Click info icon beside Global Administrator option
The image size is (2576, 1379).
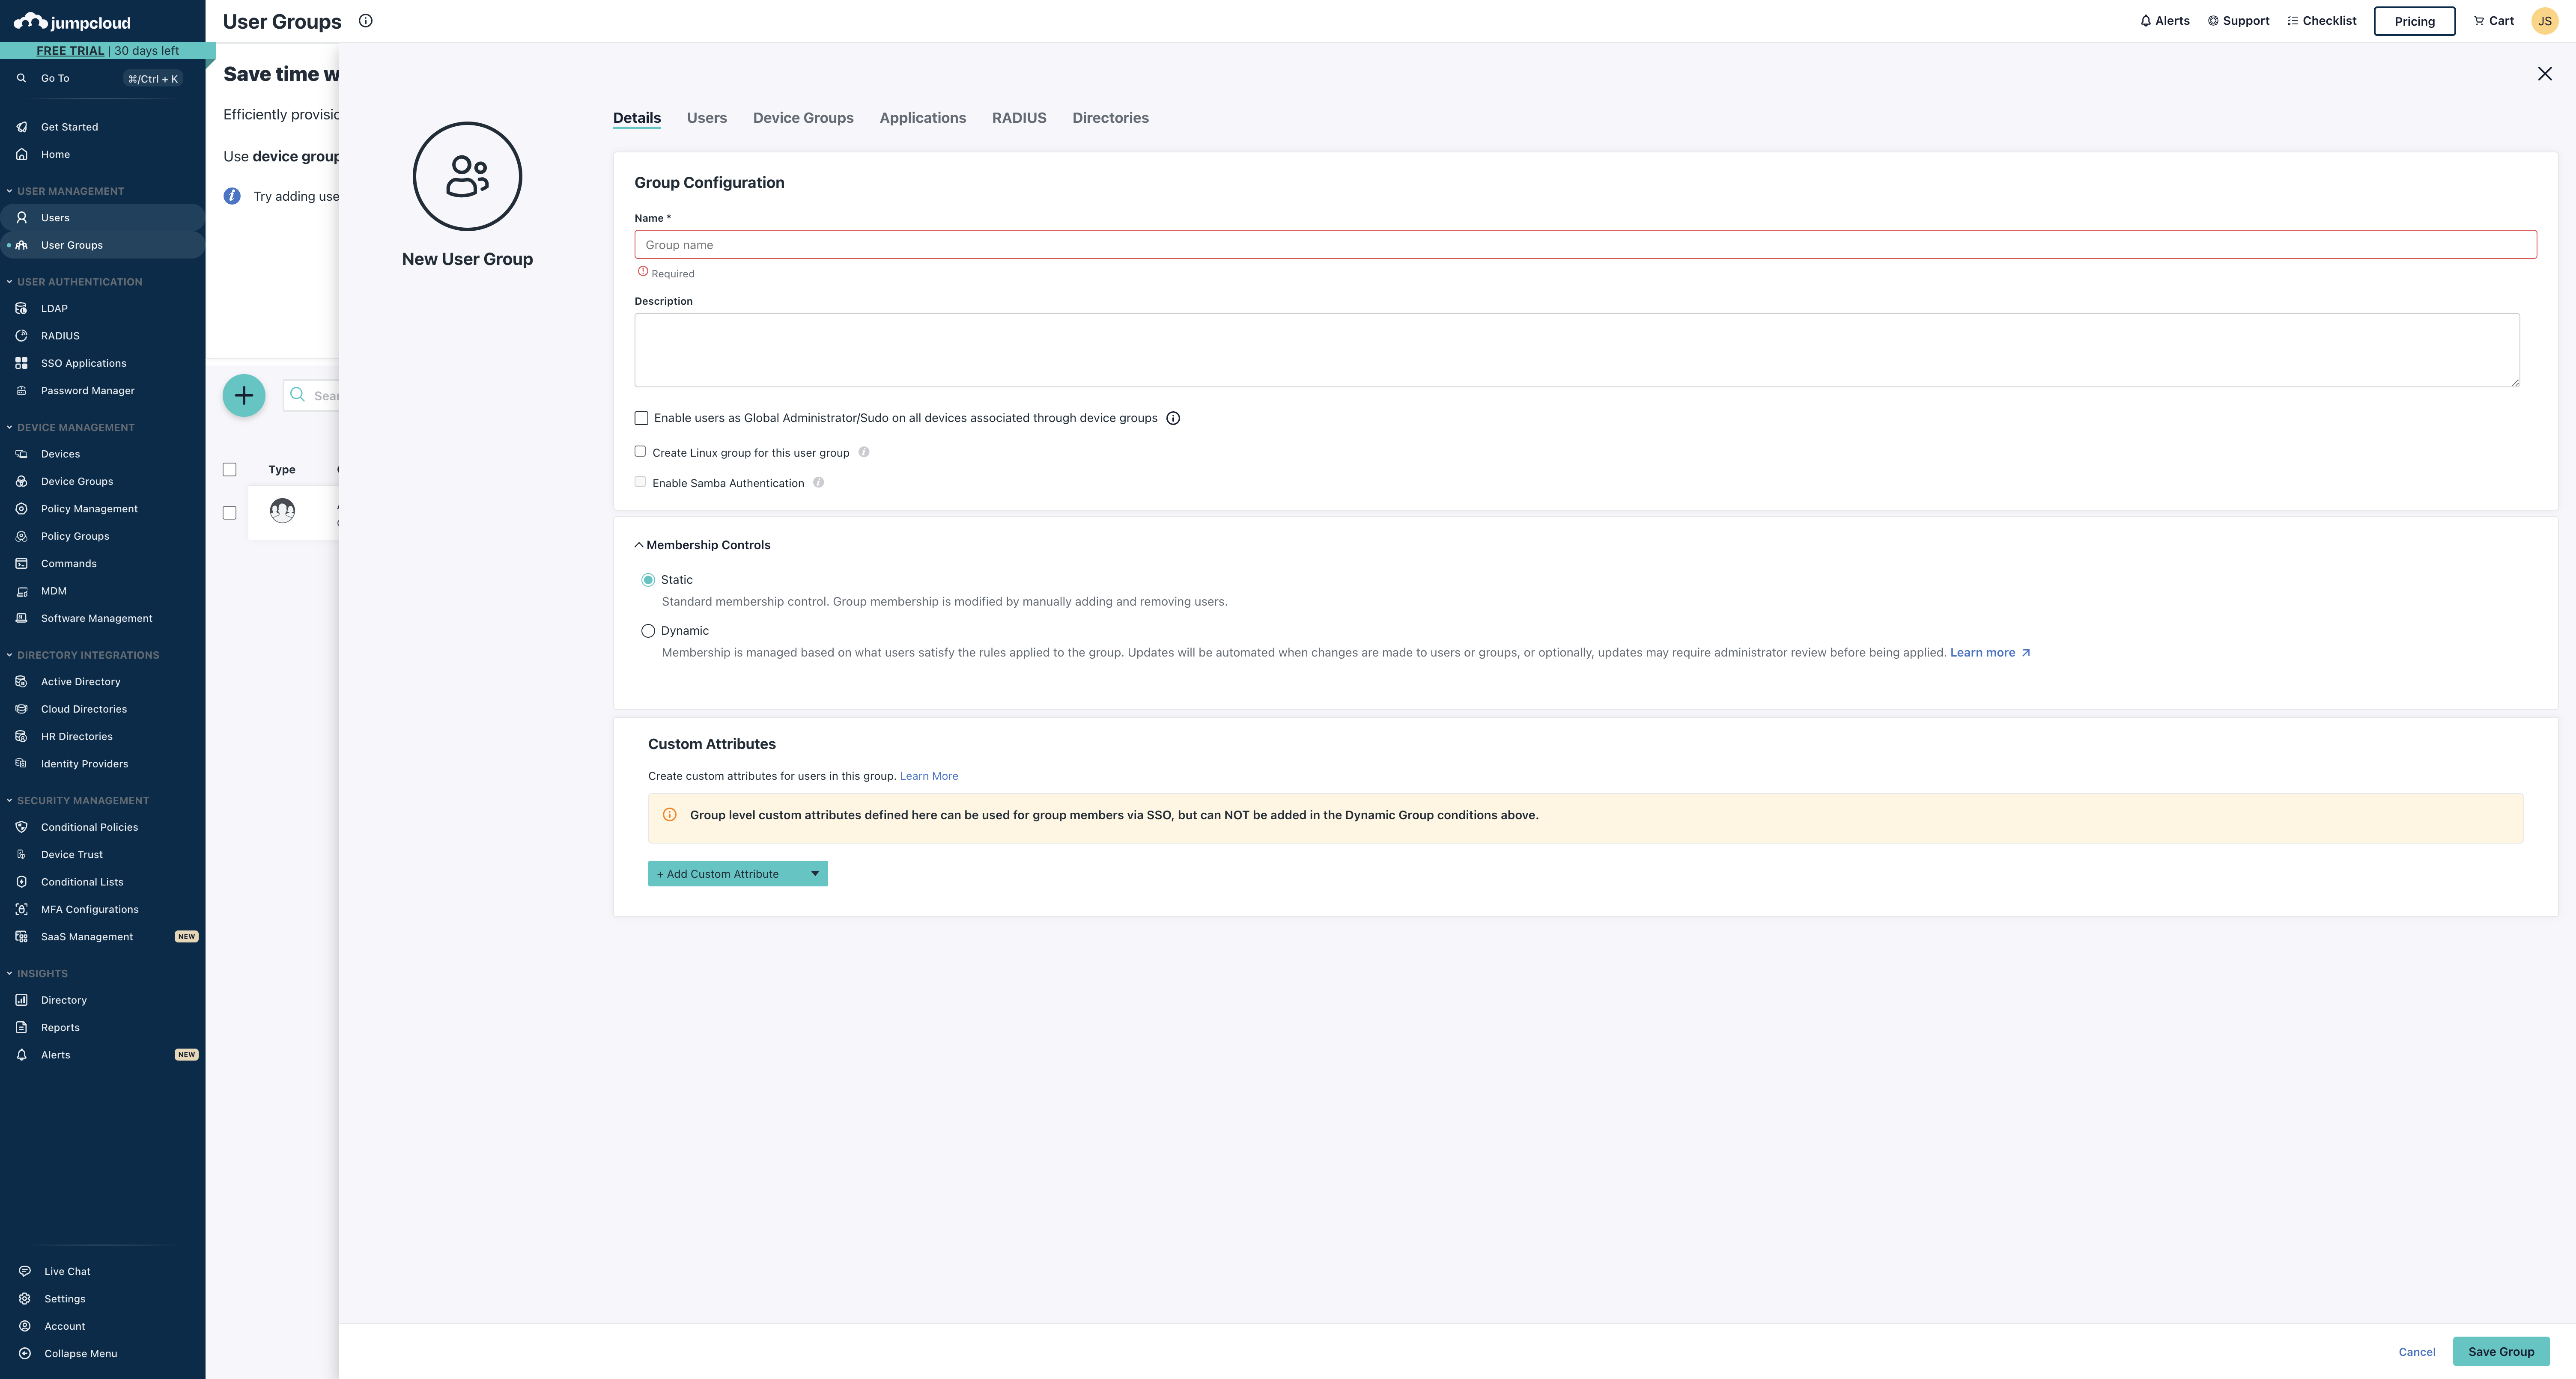[x=1173, y=419]
